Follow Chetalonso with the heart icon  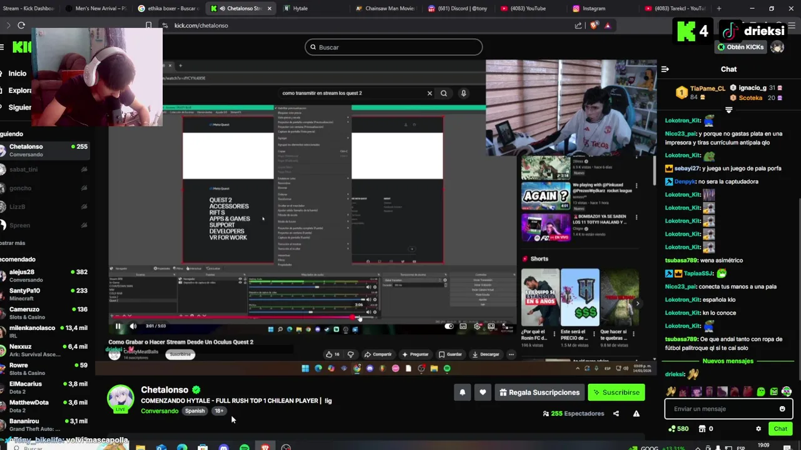[482, 392]
